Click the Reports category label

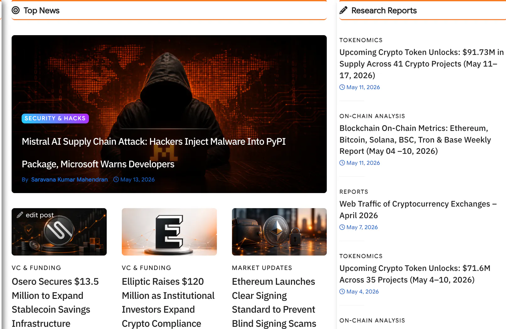[x=354, y=192]
